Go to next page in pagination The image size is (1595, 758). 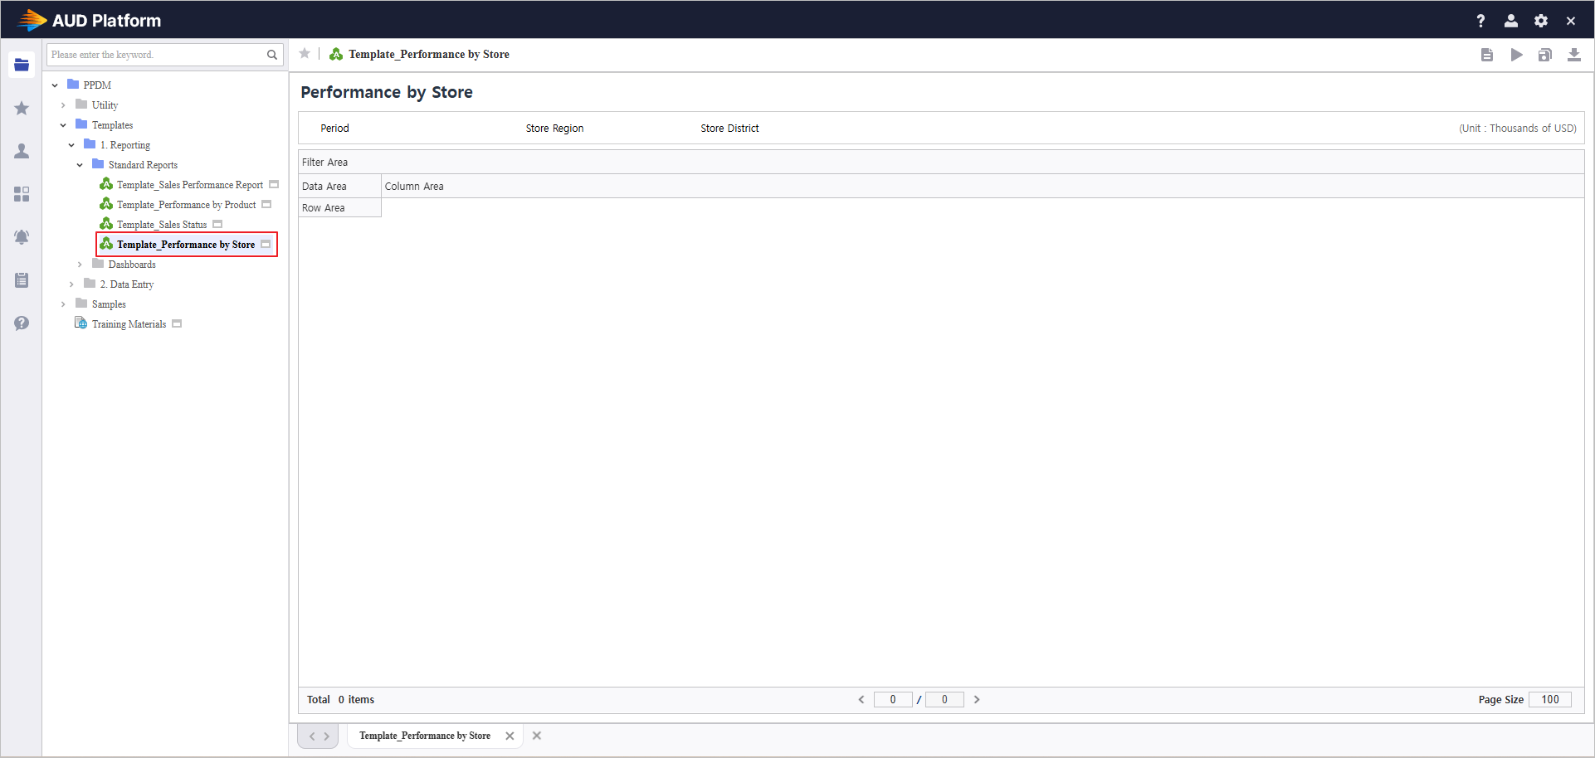click(x=977, y=700)
